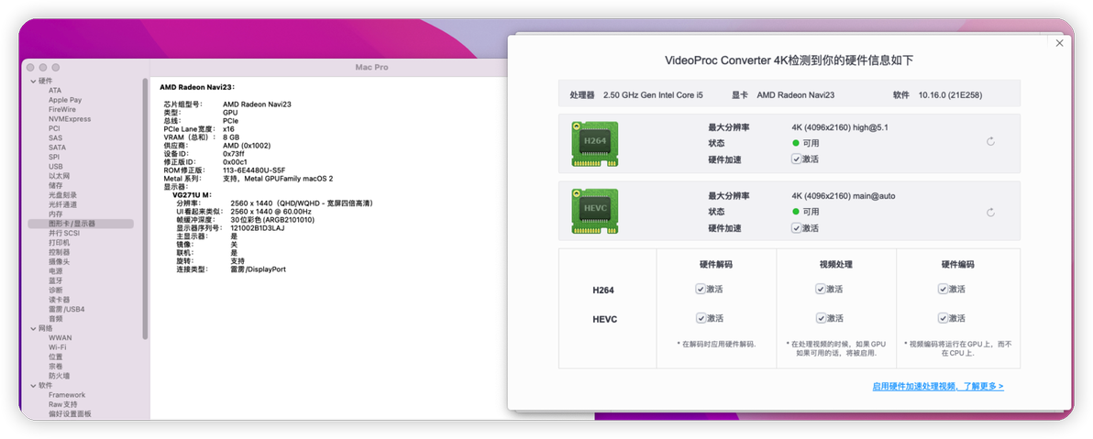Select SAS in the sidebar

pos(55,138)
